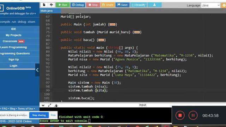226x127 pixels.
Task: Click the string "Matematika" on line 90
Action: point(164,55)
